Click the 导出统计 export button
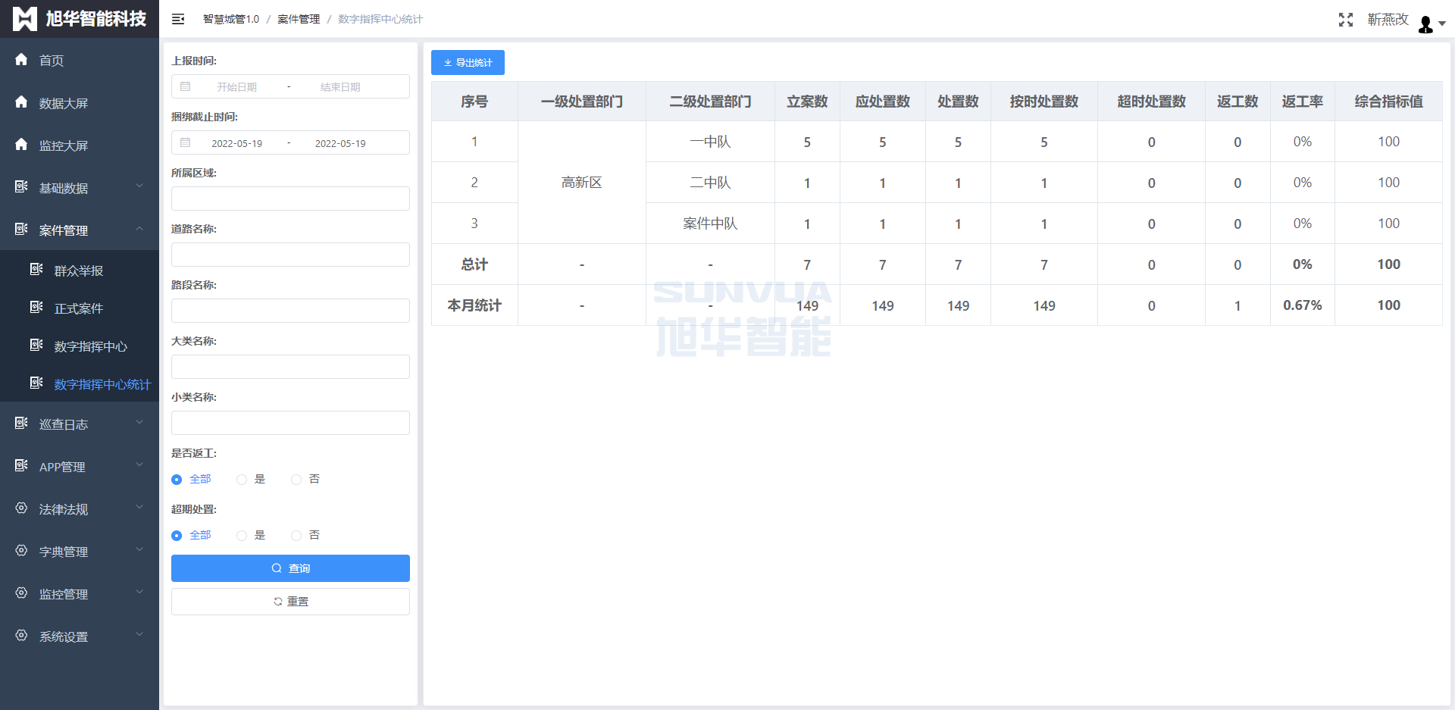The image size is (1455, 710). (x=468, y=62)
